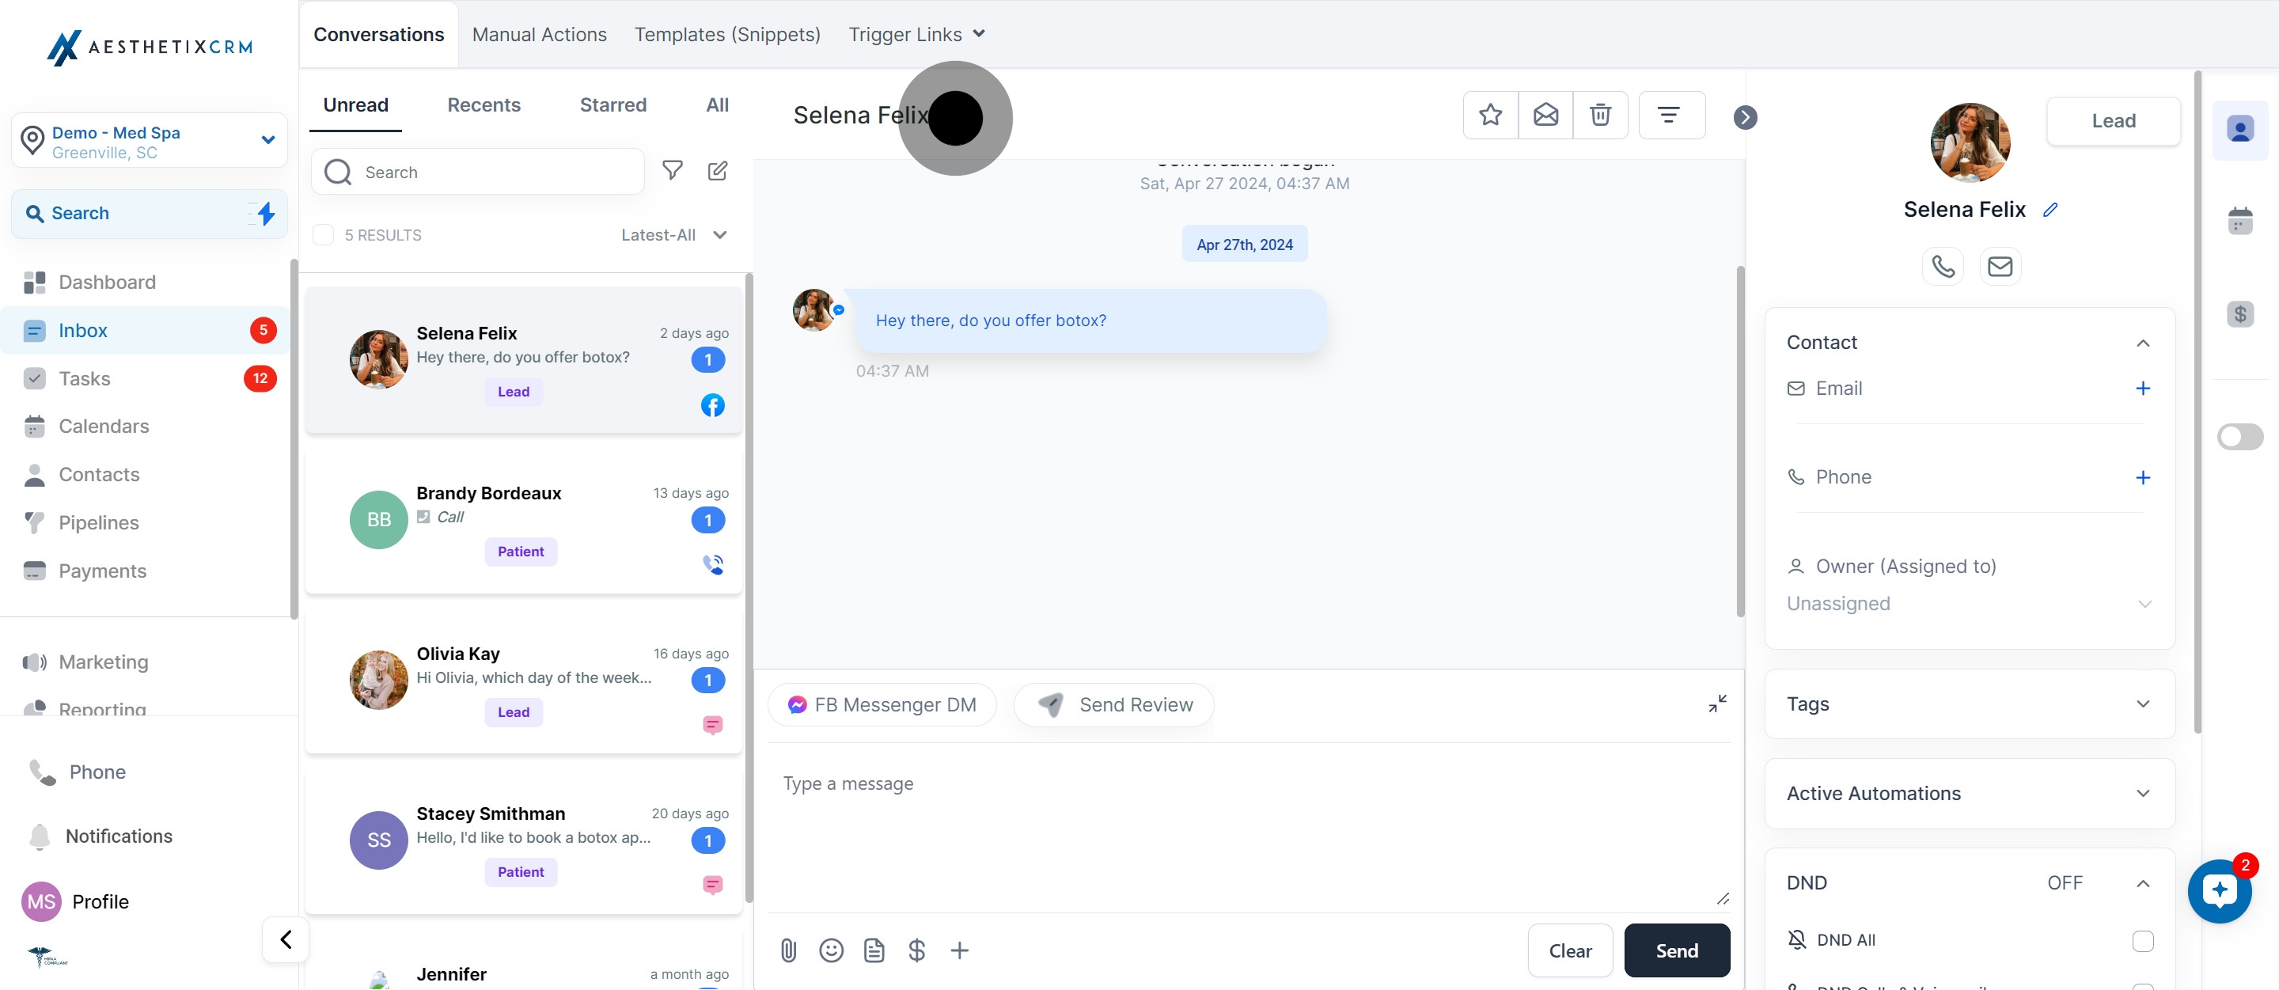This screenshot has height=990, width=2279.
Task: Toggle the switch in right sidebar
Action: tap(2239, 436)
